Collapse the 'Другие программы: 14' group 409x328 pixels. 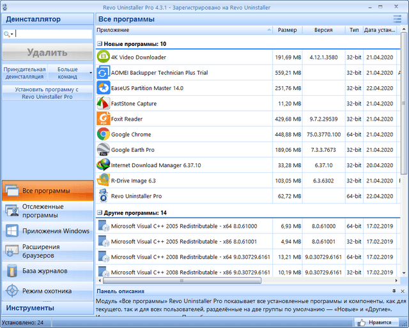[x=100, y=212]
